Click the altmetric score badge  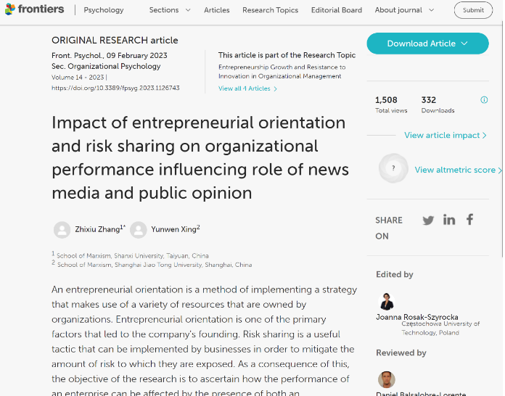393,169
